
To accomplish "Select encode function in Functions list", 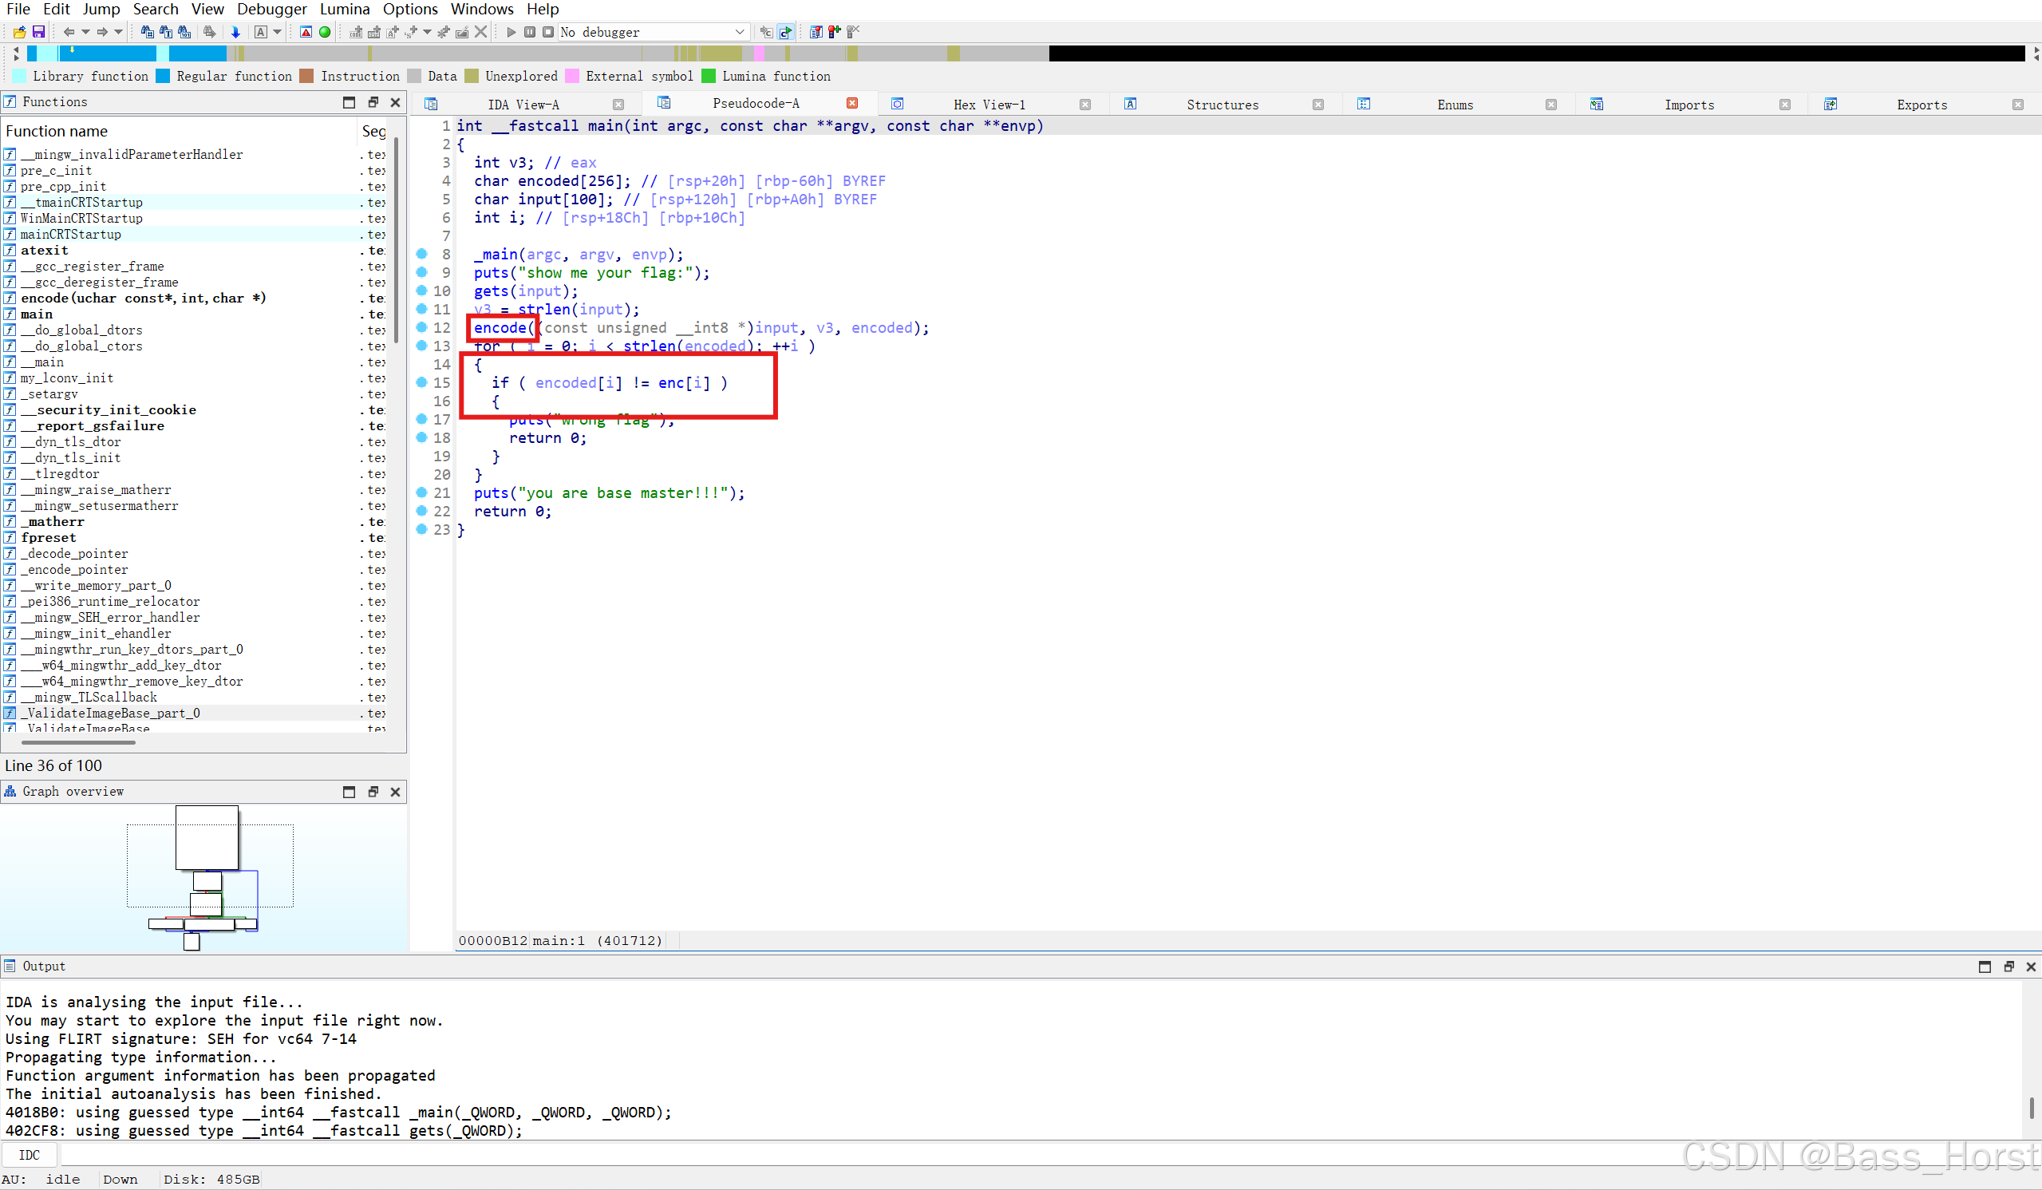I will [143, 298].
